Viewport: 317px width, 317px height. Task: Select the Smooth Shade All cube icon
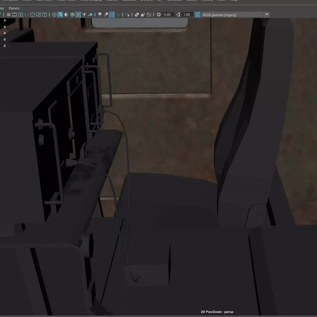60,15
